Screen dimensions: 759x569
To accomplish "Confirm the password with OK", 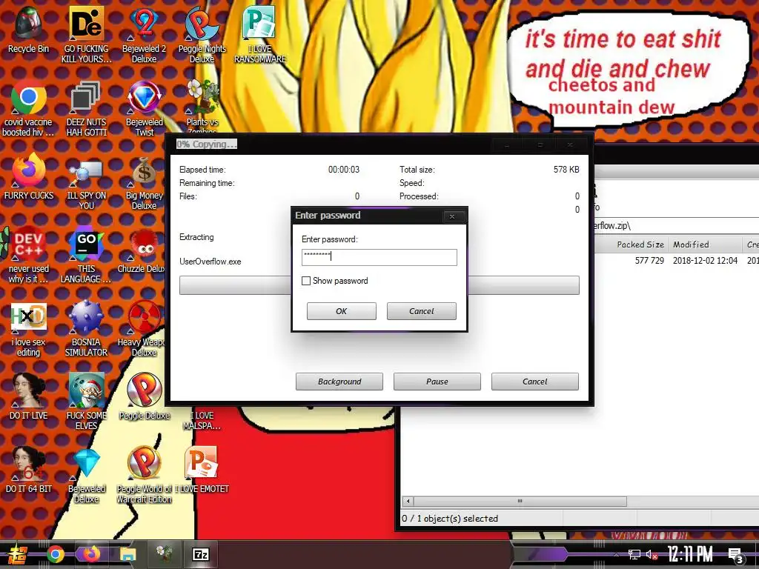I will pyautogui.click(x=341, y=311).
